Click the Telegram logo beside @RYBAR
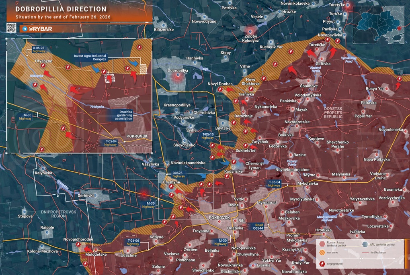Viewport: 410px width, 275px height. 25,29
